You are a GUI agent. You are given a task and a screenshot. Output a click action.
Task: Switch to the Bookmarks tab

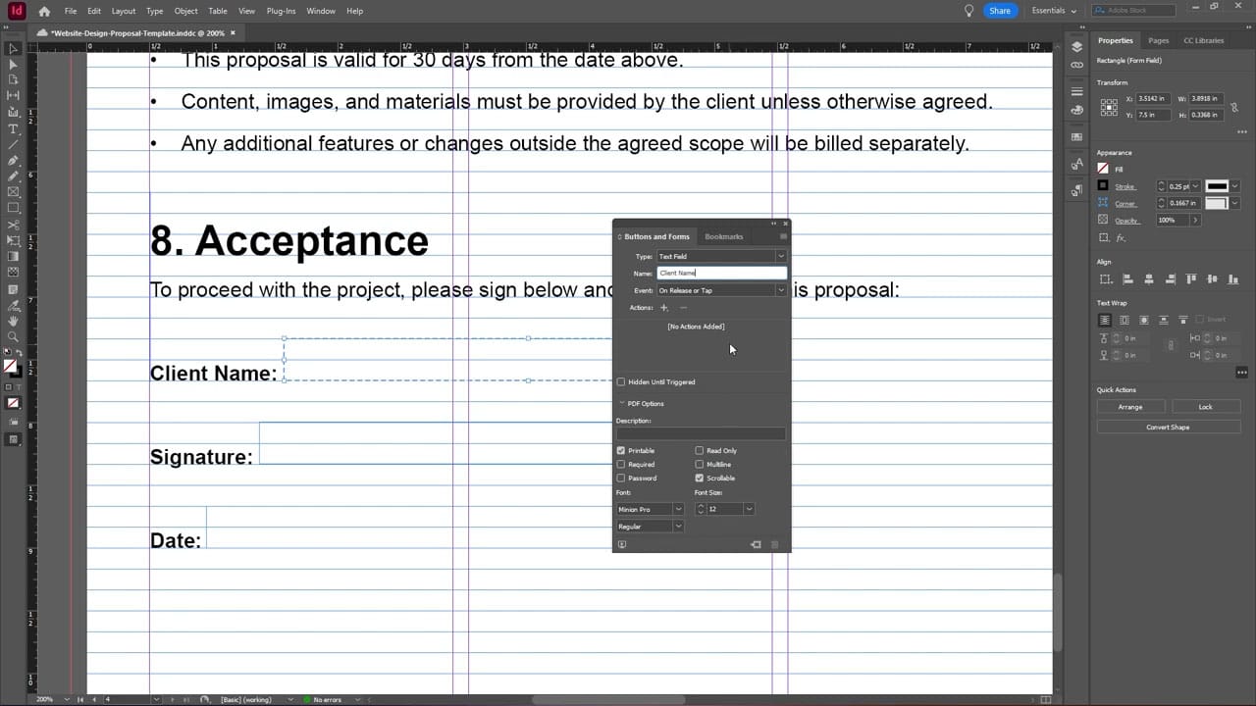point(724,236)
